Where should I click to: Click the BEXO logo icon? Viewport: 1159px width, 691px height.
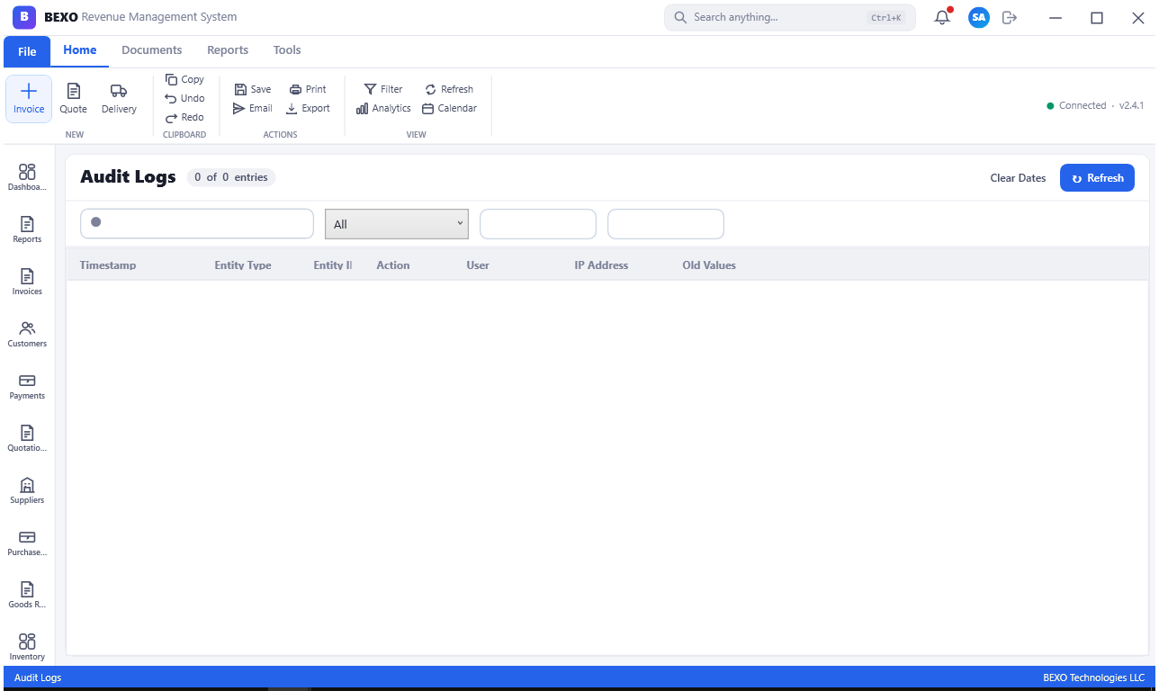[x=24, y=17]
